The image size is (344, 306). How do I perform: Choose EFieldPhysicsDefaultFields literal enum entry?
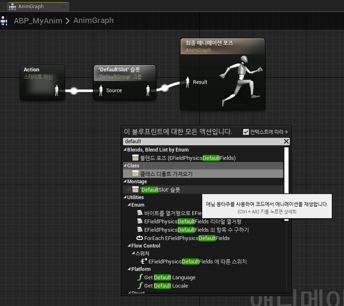[x=193, y=221]
